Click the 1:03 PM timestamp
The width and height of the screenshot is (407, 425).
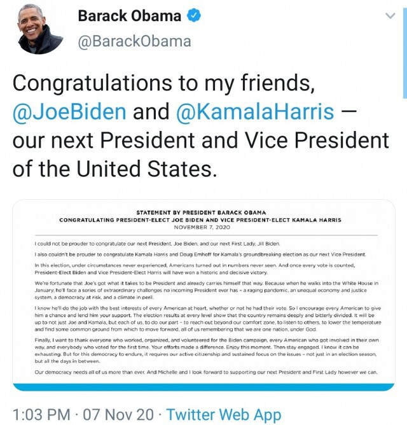(41, 415)
